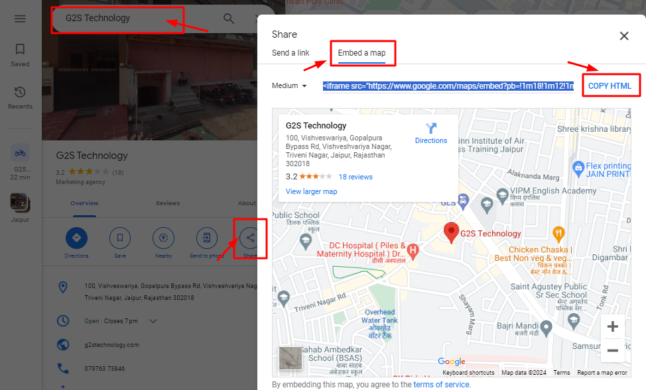The height and width of the screenshot is (390, 646).
Task: Zoom in with the plus button
Action: tap(612, 326)
